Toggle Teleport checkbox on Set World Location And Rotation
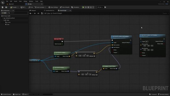The width and height of the screenshot is (170, 96). [118, 53]
